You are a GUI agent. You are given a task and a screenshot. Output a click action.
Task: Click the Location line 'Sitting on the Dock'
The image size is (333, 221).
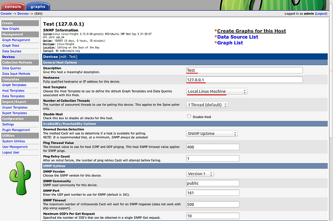pyautogui.click(x=71, y=48)
